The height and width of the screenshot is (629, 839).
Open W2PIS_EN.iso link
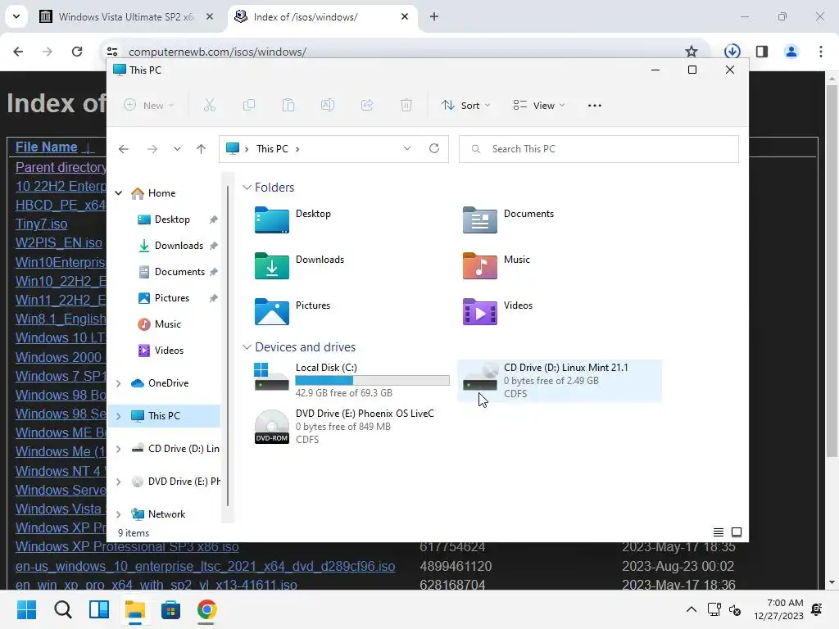coord(59,242)
